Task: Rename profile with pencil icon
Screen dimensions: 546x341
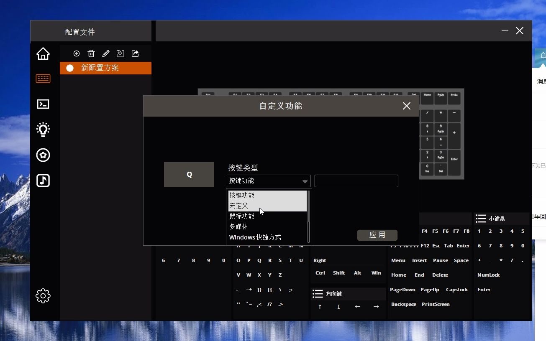Action: point(106,53)
